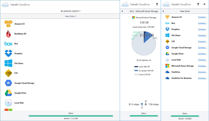Click the drive usage pie chart
The image size is (209, 121).
pyautogui.click(x=144, y=43)
